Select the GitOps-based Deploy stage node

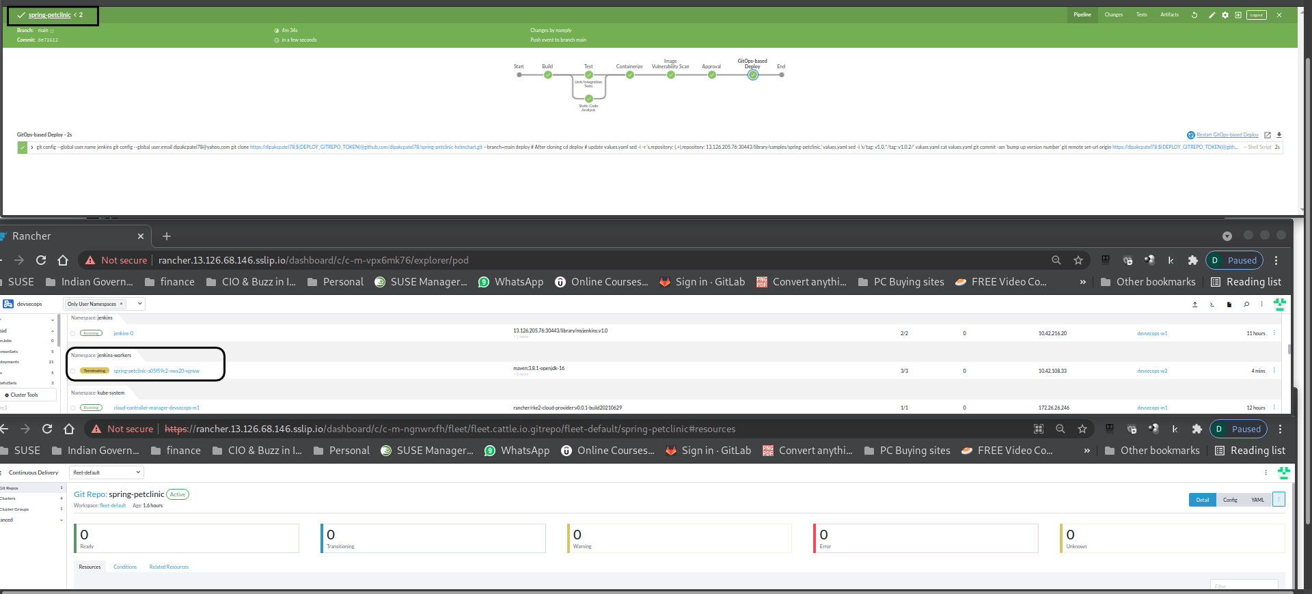click(753, 75)
